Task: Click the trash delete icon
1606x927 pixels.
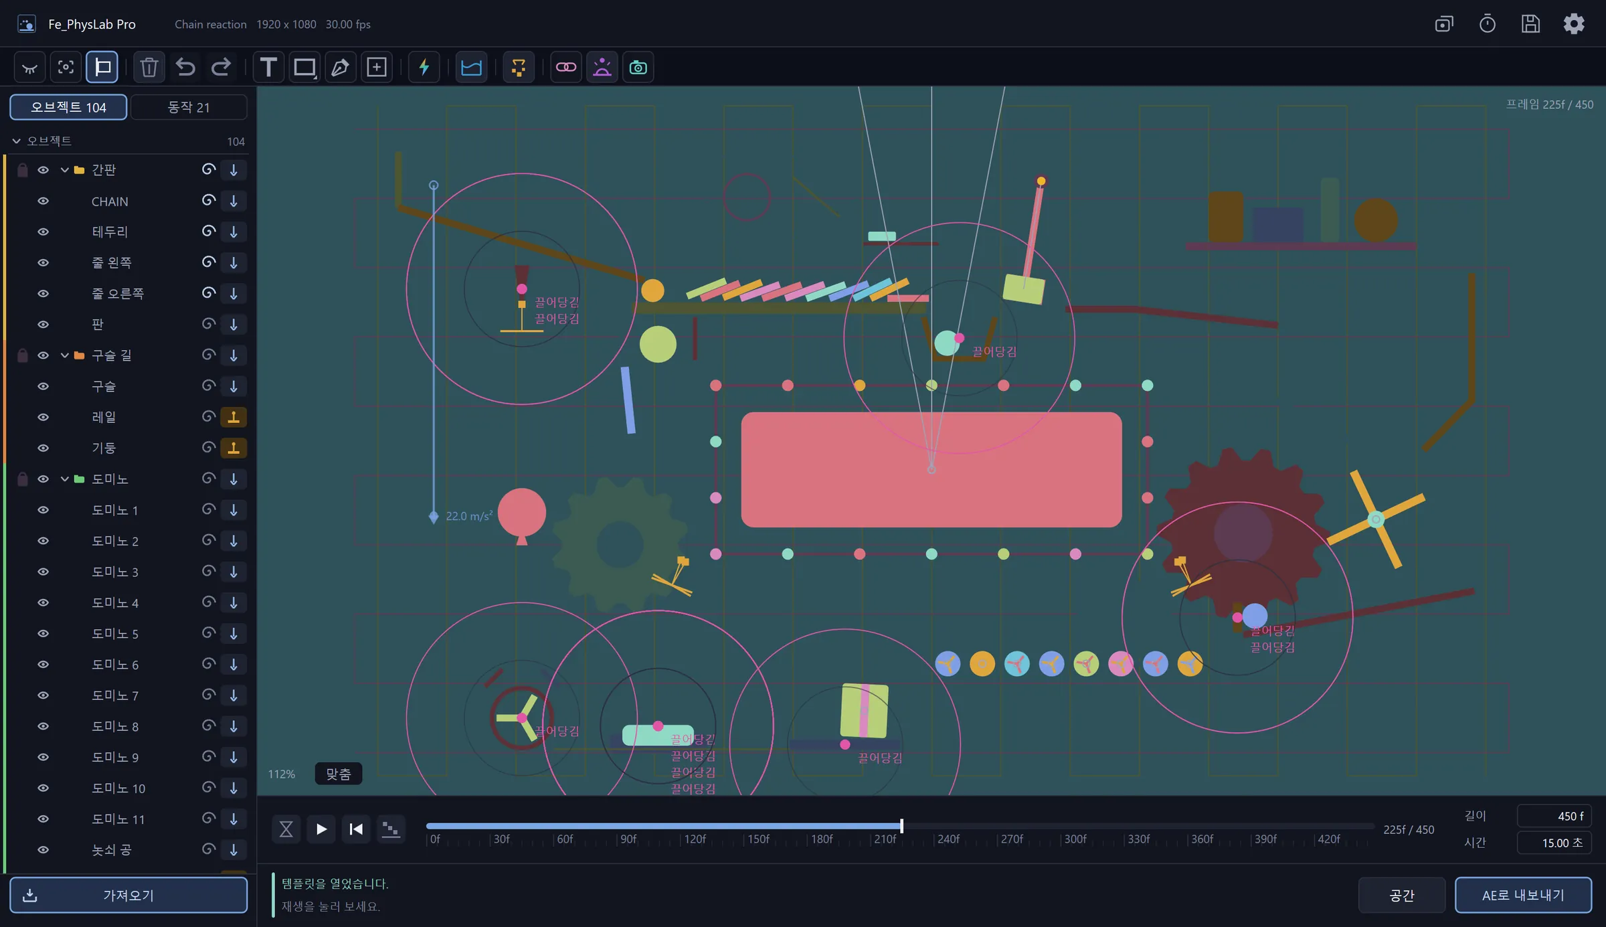Action: [x=149, y=67]
